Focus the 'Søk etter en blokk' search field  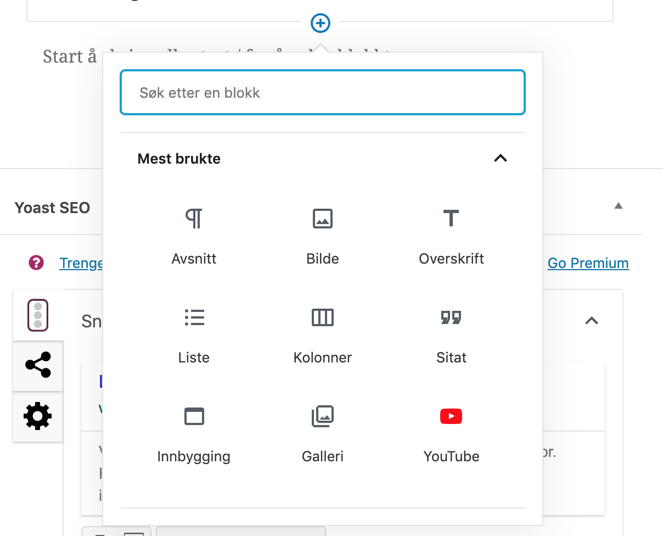(x=323, y=92)
